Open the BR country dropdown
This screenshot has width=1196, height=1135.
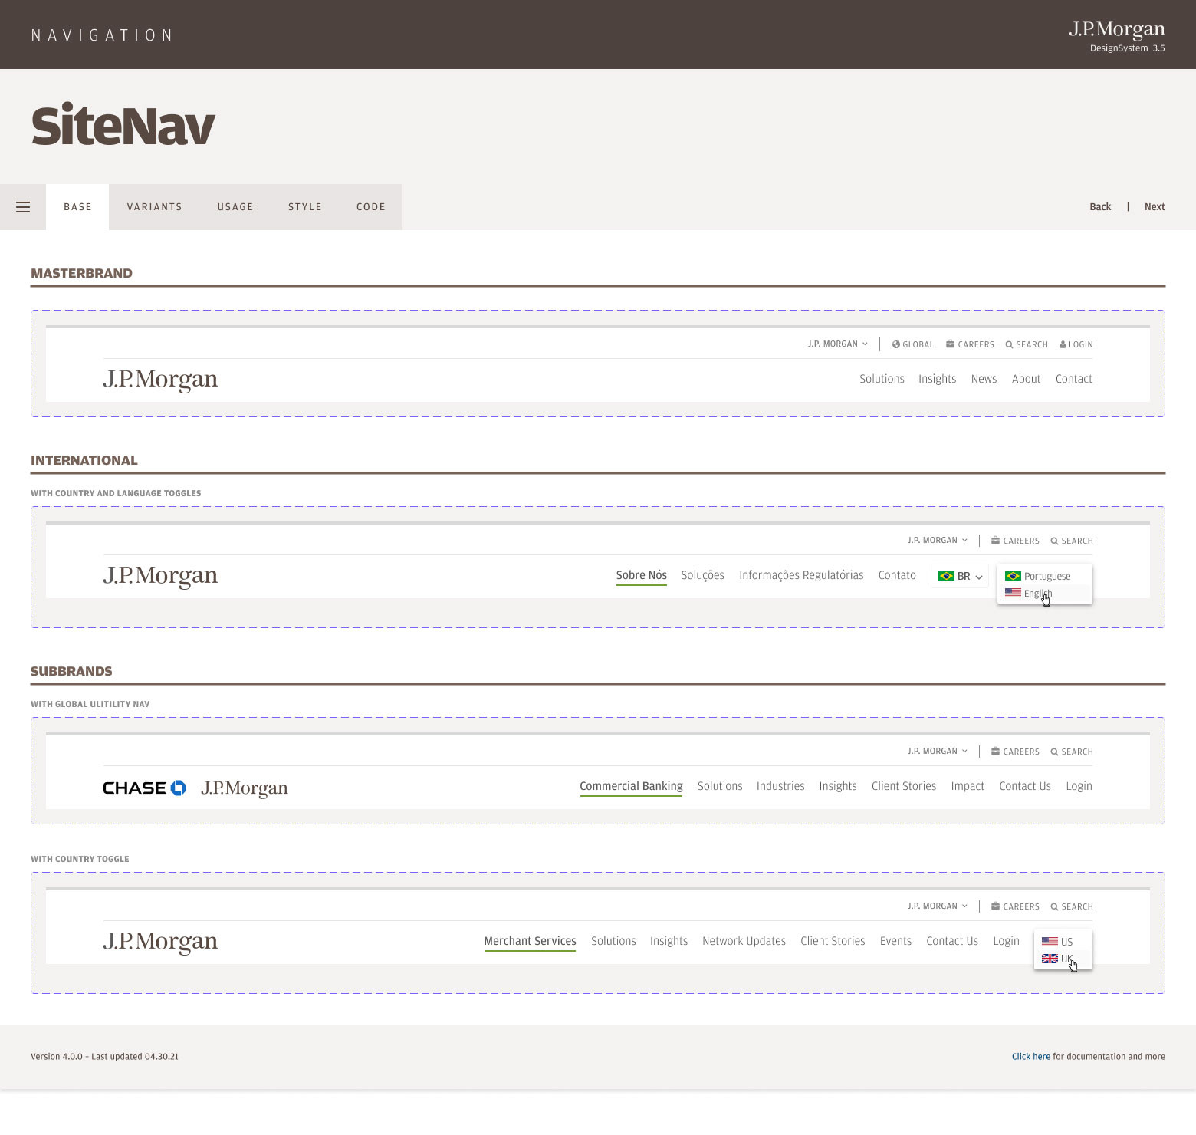pos(960,576)
